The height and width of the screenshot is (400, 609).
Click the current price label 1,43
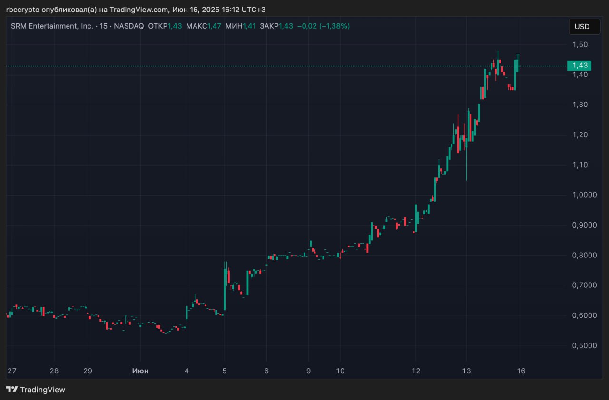point(580,66)
